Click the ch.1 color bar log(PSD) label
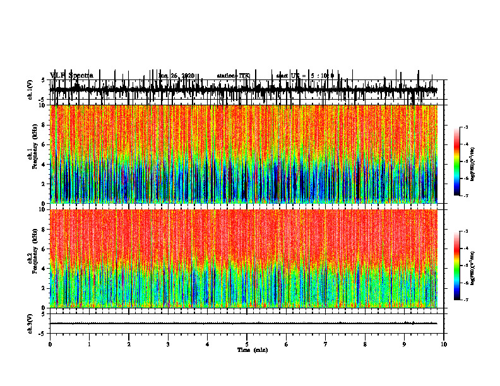 pyautogui.click(x=473, y=164)
